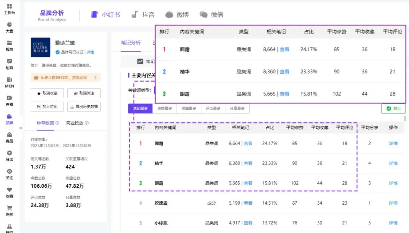Viewport: 409px width, 233px height.
Task: Click the 平均分享 column header
Action: point(370,127)
